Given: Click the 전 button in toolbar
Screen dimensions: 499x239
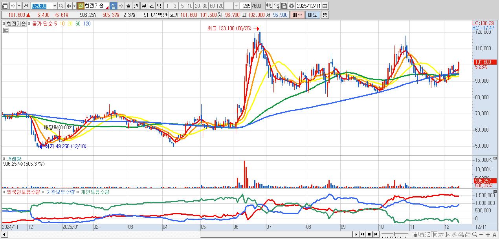Looking at the screenshot, I should [x=26, y=6].
